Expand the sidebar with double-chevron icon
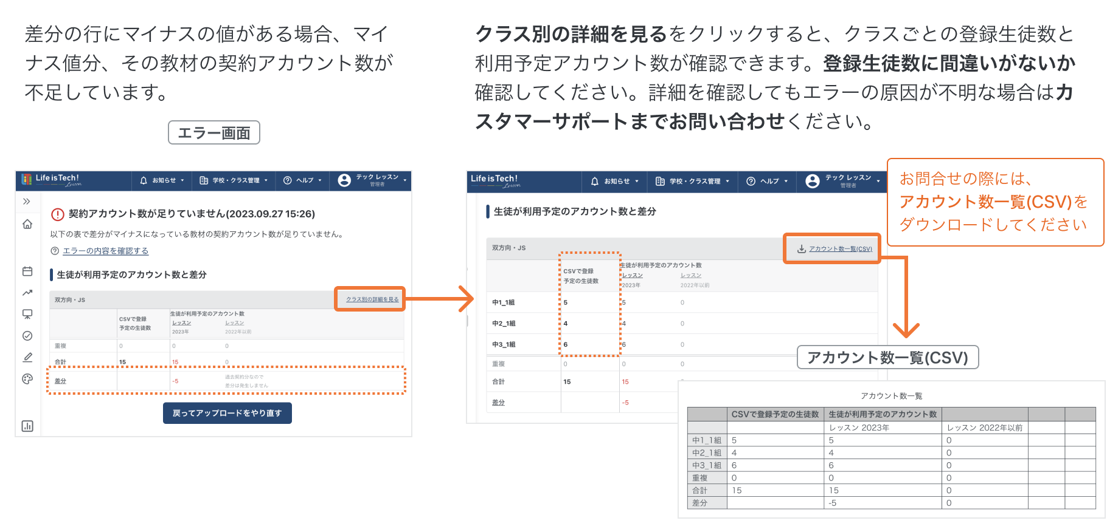Viewport: 1107px width, 532px height. coord(27,202)
